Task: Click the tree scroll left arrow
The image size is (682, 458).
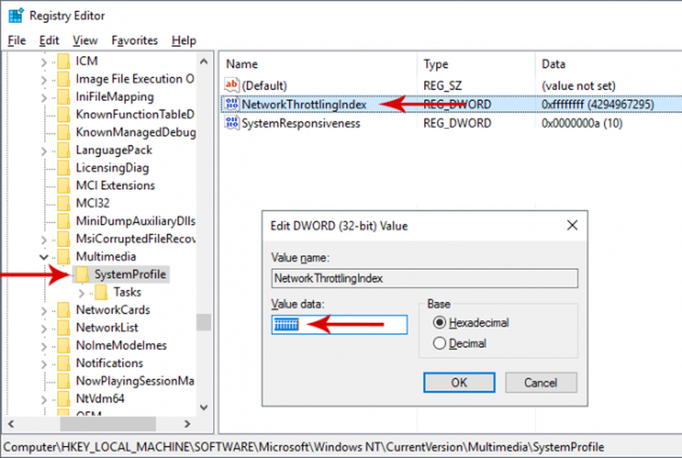Action: 11,424
